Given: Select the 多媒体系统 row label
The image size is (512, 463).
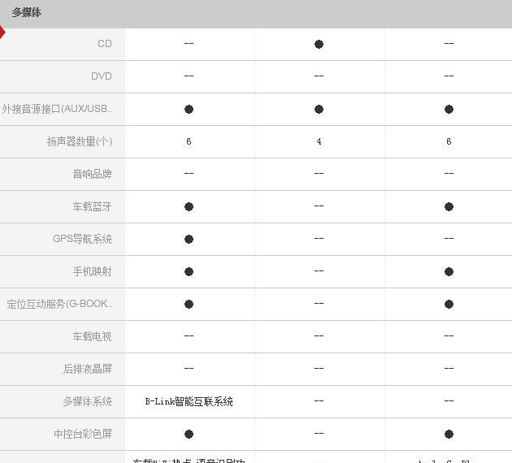Looking at the screenshot, I should coord(88,401).
